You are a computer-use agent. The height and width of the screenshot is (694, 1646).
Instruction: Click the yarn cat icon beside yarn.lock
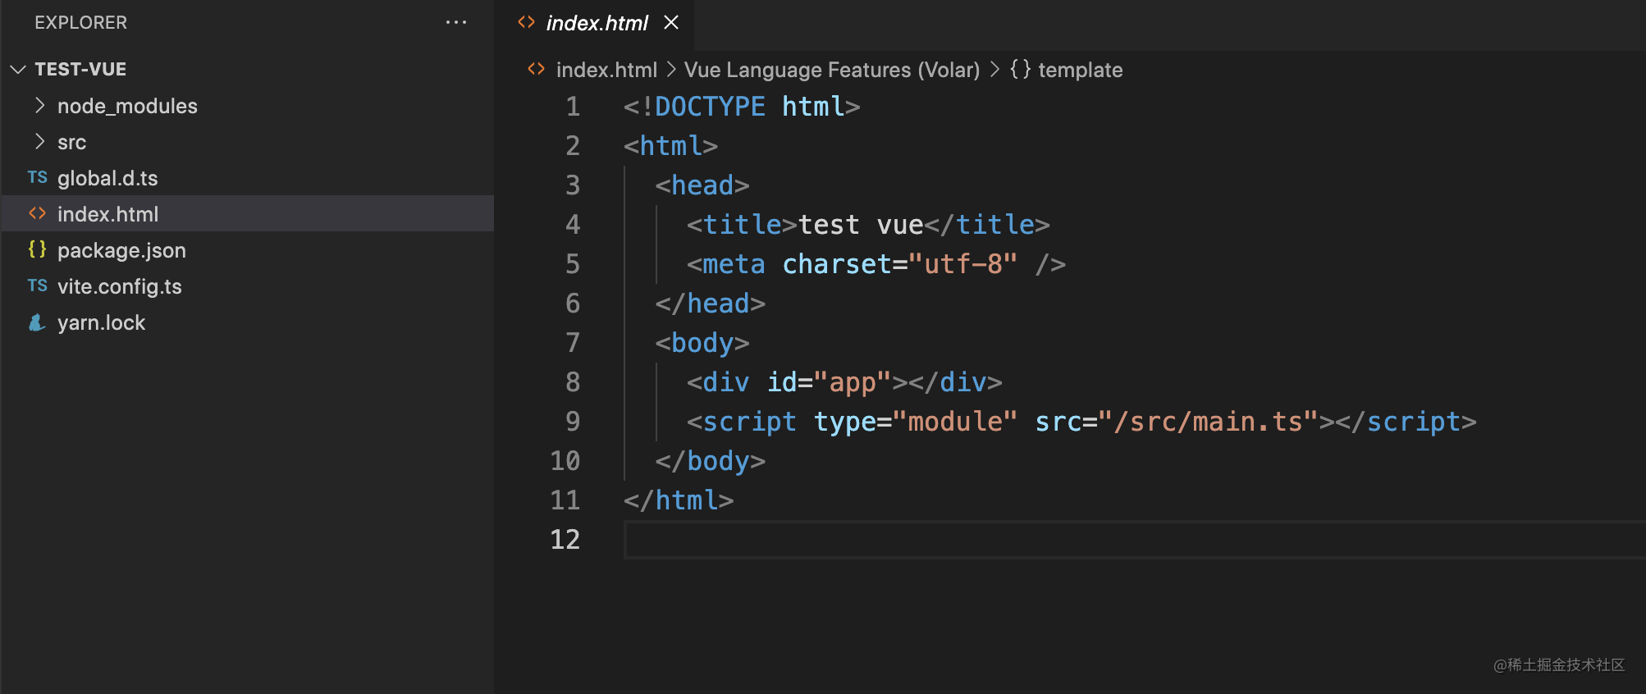tap(37, 322)
